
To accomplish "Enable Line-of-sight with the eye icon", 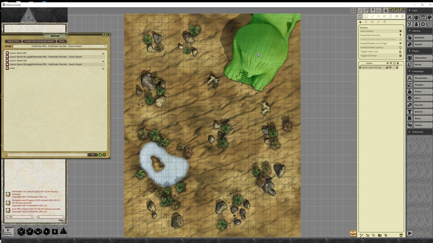I will point(401,43).
